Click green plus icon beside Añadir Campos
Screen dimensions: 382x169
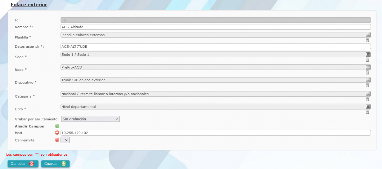pyautogui.click(x=57, y=126)
